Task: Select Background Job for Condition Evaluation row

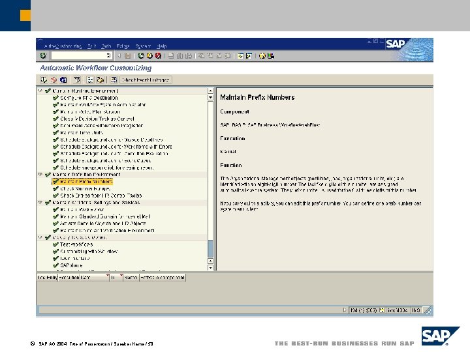Action: [110, 154]
